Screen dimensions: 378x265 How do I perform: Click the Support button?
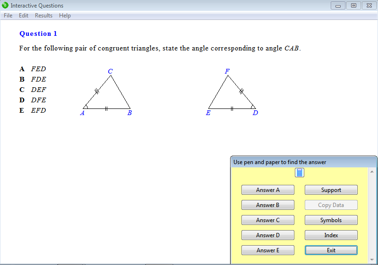tap(331, 190)
